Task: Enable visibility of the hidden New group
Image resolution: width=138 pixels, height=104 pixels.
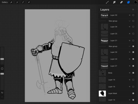Action: (133, 21)
